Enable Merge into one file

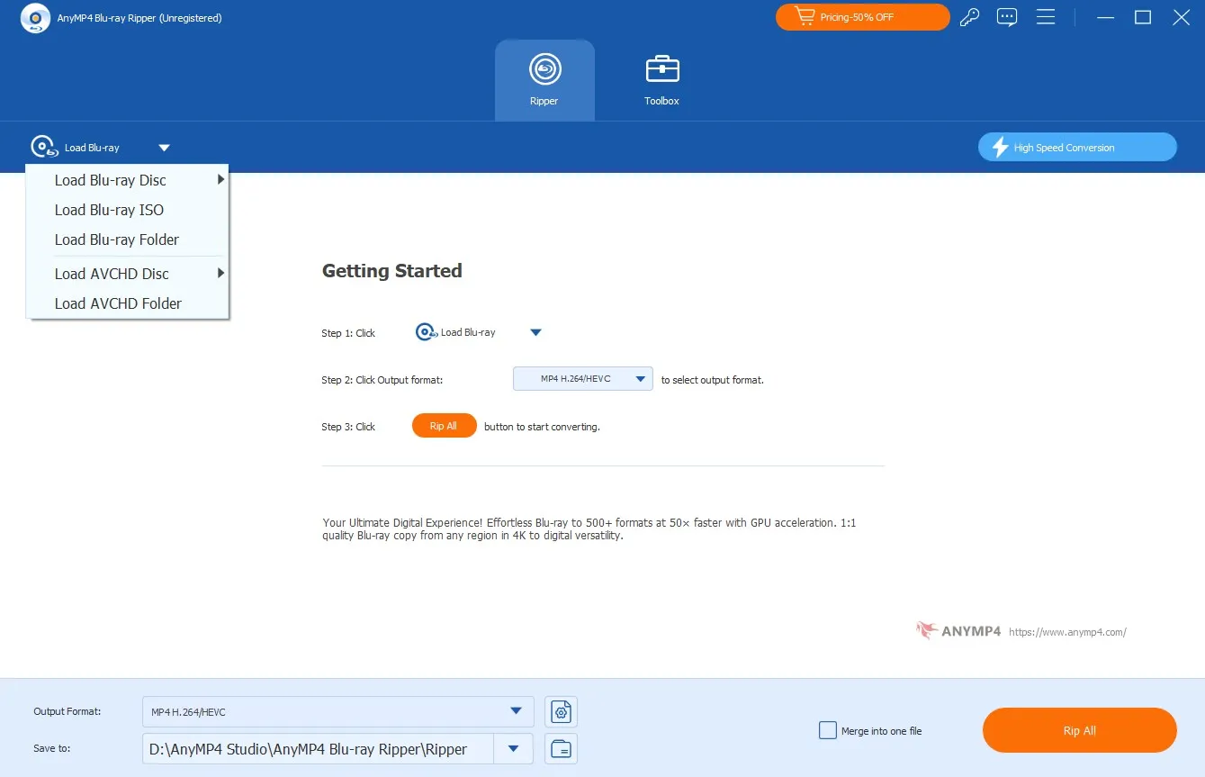tap(827, 730)
